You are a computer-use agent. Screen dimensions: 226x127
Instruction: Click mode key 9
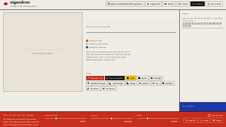point(208,23)
